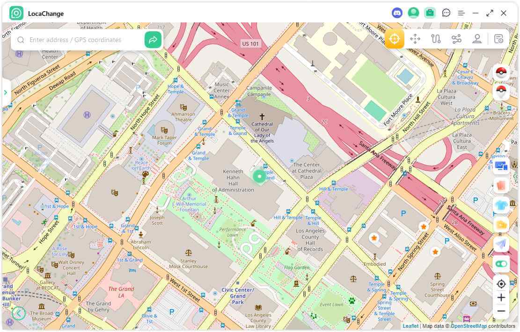Click the Kenneth Hahn Hall of Administration label

[233, 181]
